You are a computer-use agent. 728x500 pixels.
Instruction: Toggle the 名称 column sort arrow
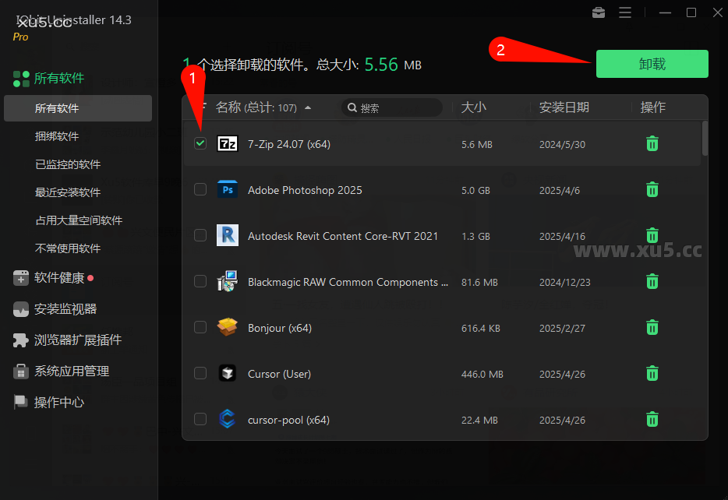(x=306, y=107)
